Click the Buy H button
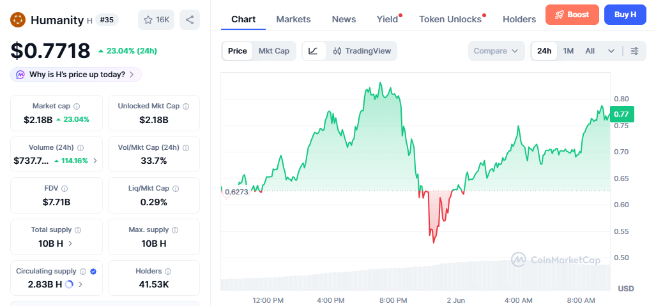 [x=625, y=15]
